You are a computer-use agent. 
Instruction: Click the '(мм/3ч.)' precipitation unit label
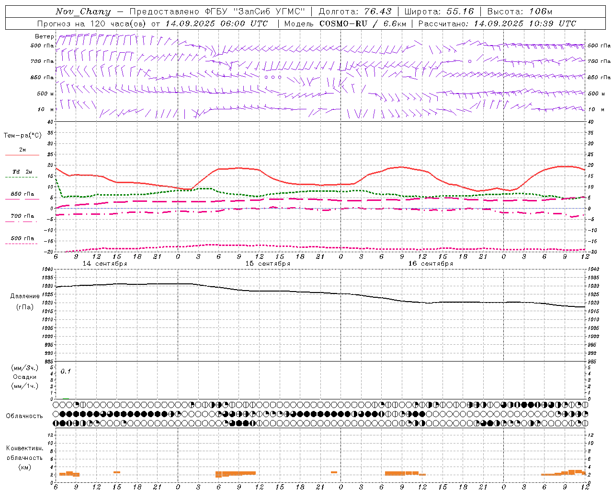25,368
